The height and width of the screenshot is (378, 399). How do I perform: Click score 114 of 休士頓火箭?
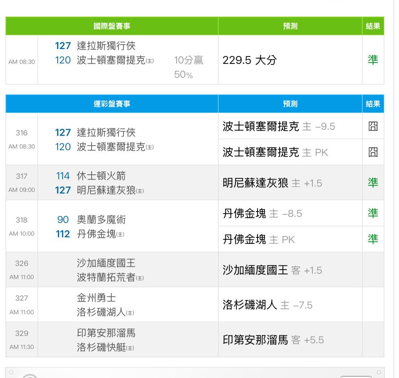[63, 176]
